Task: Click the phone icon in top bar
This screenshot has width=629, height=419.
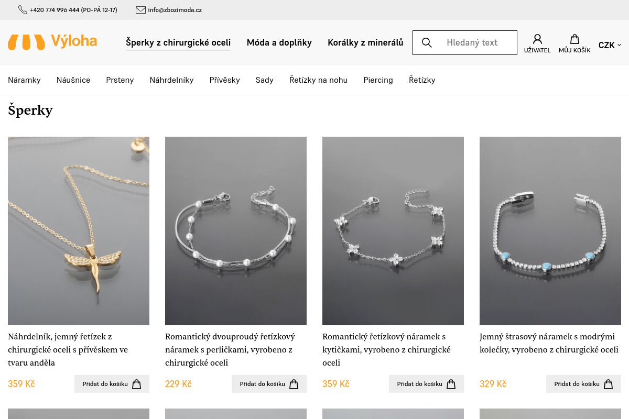Action: coord(23,10)
